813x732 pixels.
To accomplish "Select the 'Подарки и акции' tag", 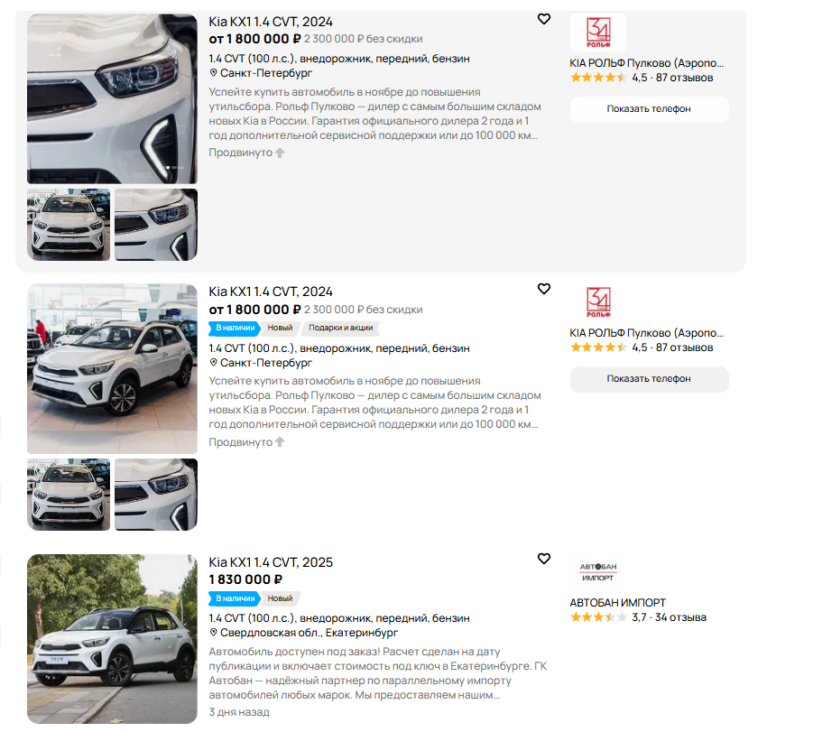I will 341,328.
